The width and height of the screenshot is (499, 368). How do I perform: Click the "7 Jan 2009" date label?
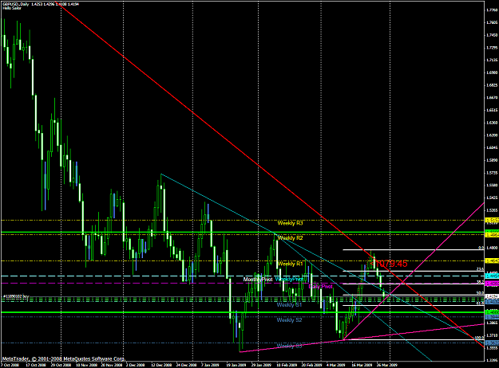click(x=210, y=365)
